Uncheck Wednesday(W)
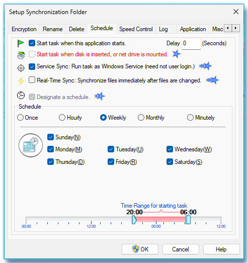The height and width of the screenshot is (263, 248). 170,149
